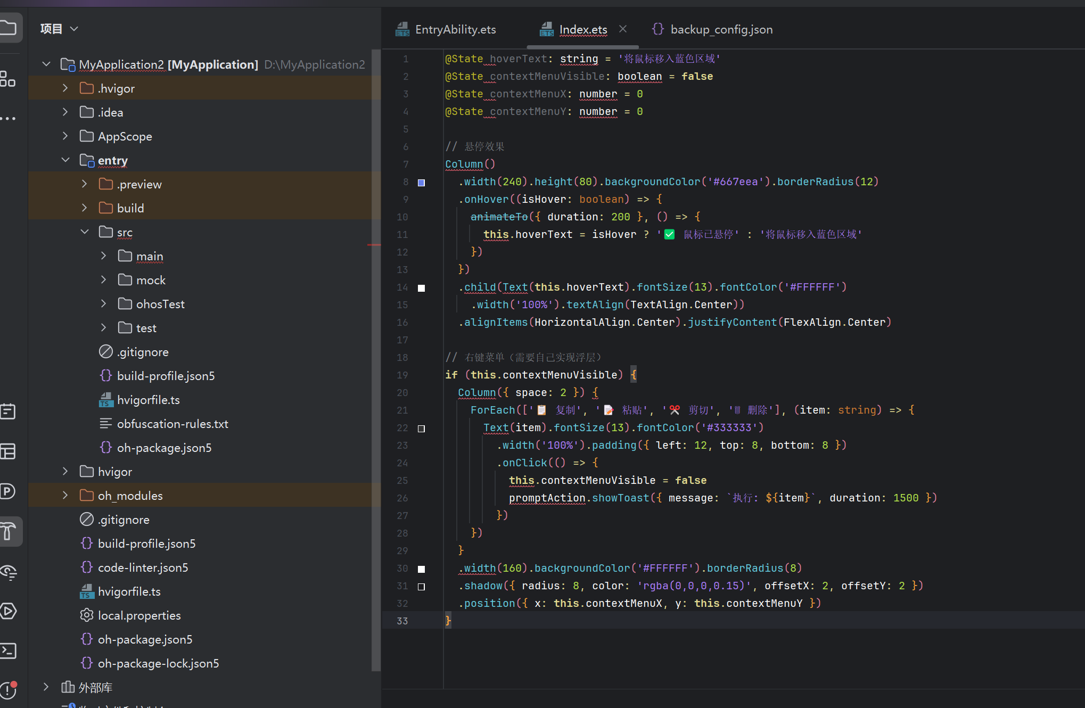The height and width of the screenshot is (708, 1085).
Task: Open the Structure tool window icon
Action: coord(7,79)
